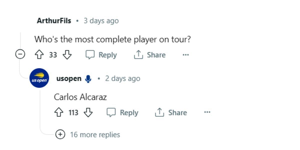Viewport: 300px width, 150px height.
Task: Open the usopen user profile
Action: (69, 78)
